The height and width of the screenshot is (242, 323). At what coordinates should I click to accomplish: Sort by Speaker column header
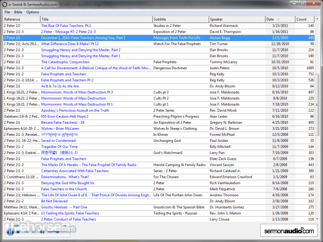point(237,19)
